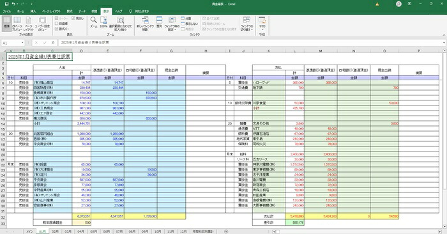Select the 支払 header cell
This screenshot has width=447, height=234.
point(278,67)
